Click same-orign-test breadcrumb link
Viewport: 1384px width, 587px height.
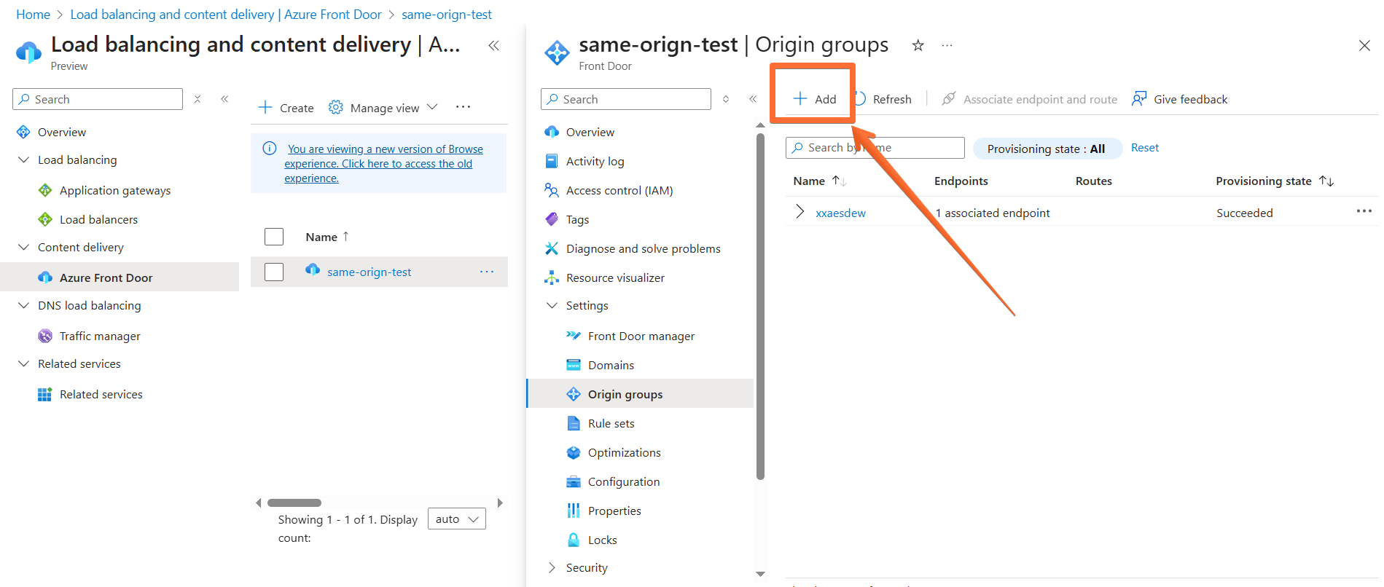(447, 15)
